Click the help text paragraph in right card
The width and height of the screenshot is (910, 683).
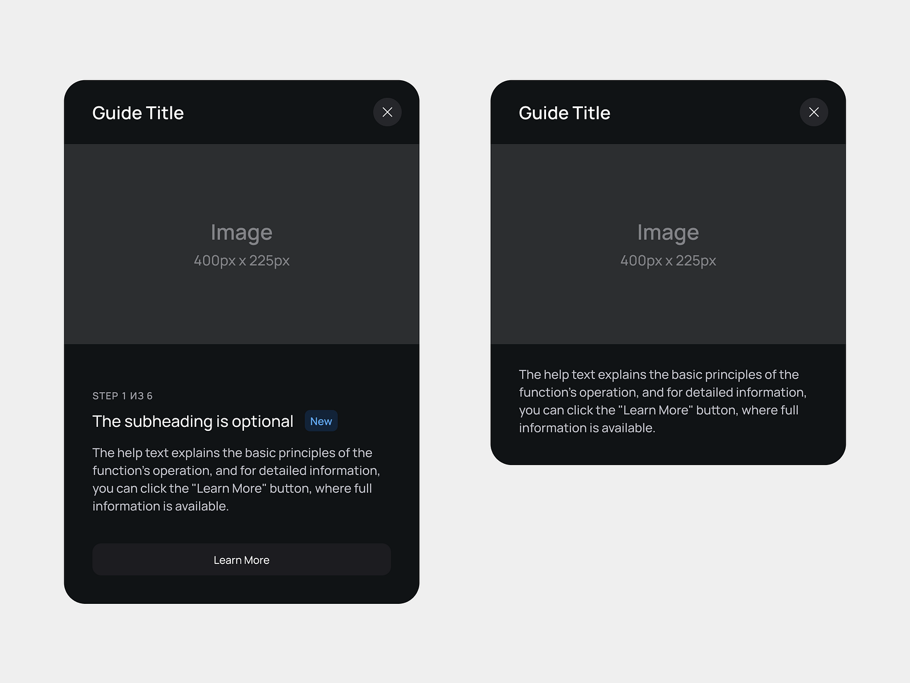(x=663, y=401)
